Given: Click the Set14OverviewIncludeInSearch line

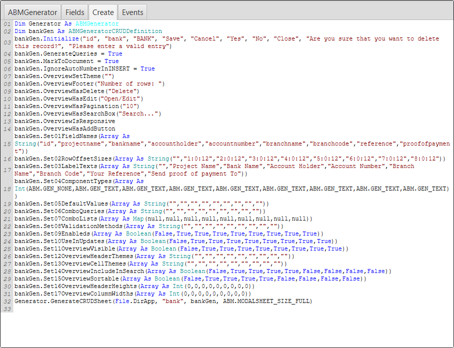Looking at the screenshot, I should pos(203,271).
